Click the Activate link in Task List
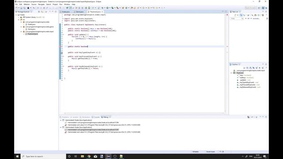 point(256,19)
